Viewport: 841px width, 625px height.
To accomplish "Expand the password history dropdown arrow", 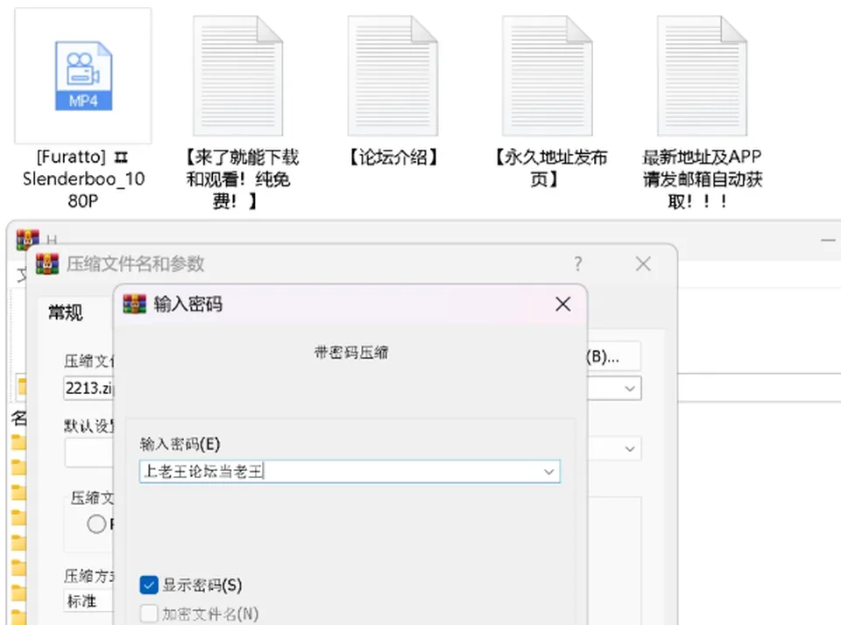I will pos(548,472).
